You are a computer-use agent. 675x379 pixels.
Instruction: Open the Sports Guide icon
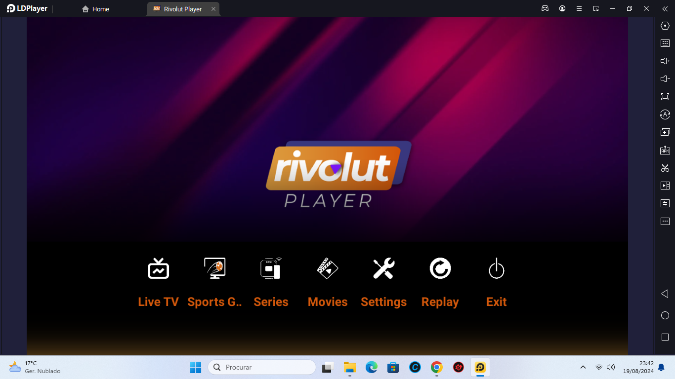tap(215, 268)
